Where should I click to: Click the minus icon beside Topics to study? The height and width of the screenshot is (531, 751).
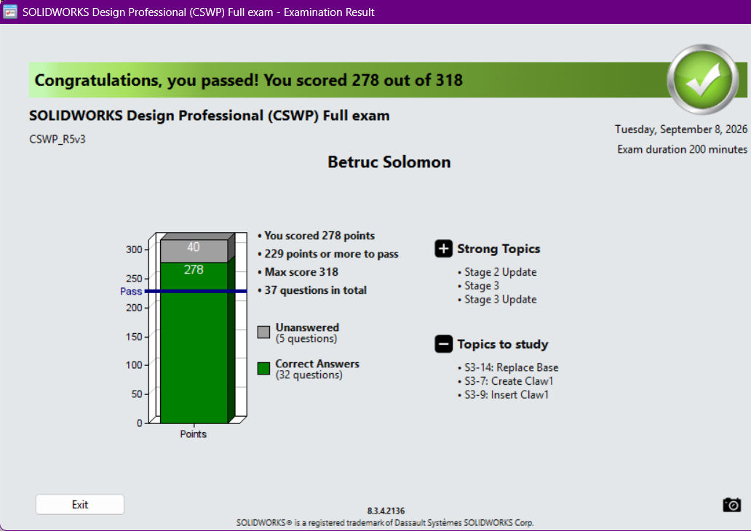[443, 344]
